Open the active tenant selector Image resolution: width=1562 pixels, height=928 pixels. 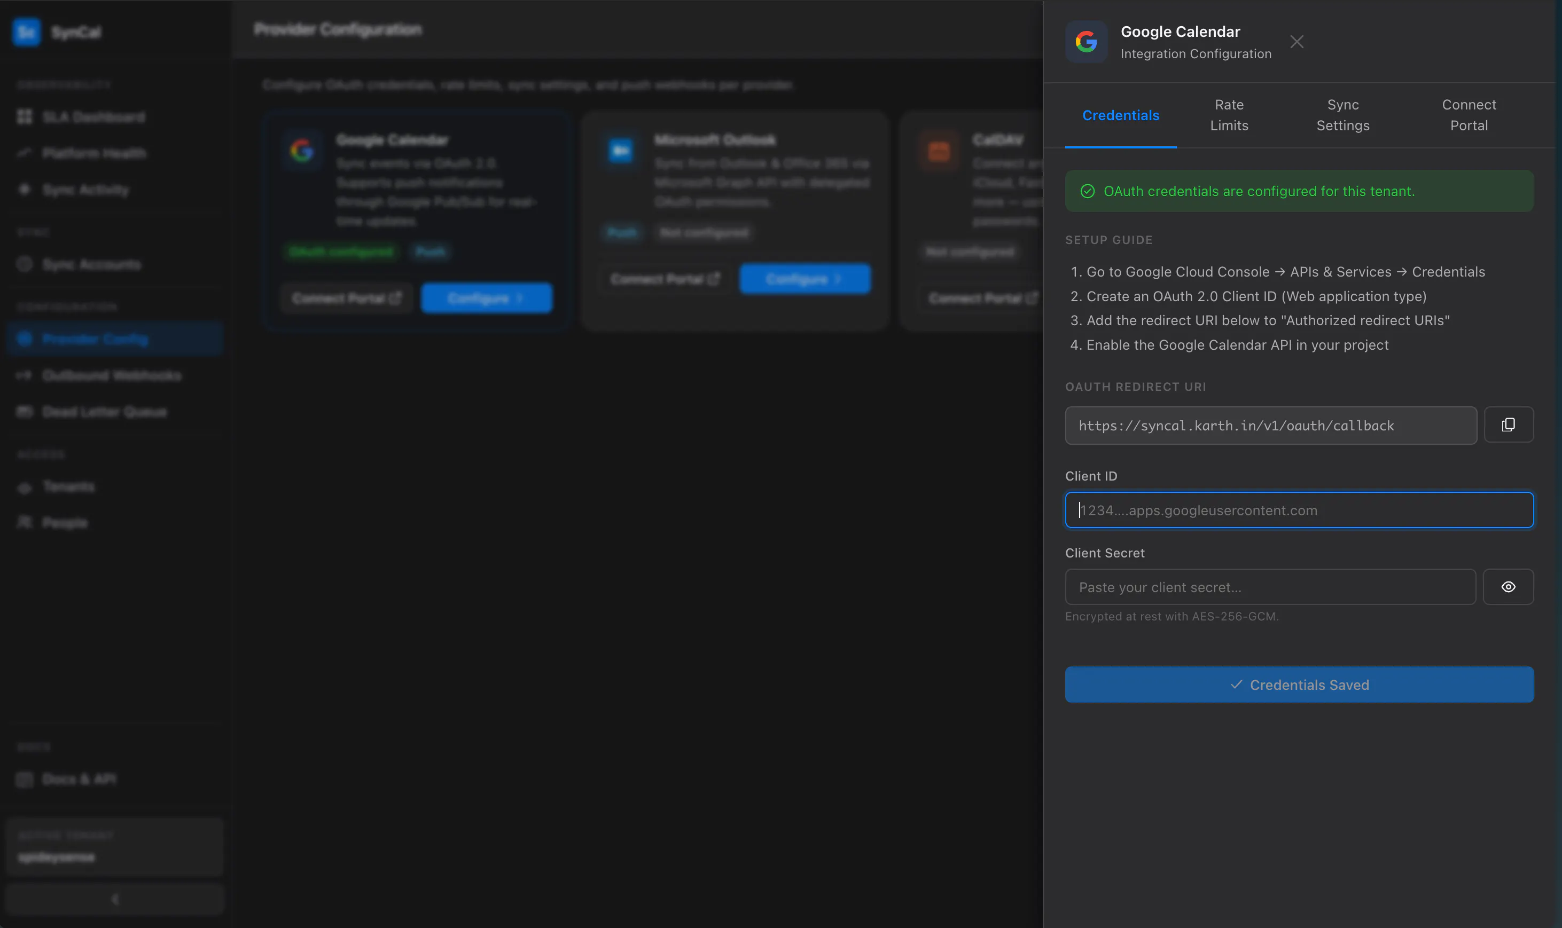click(x=115, y=847)
